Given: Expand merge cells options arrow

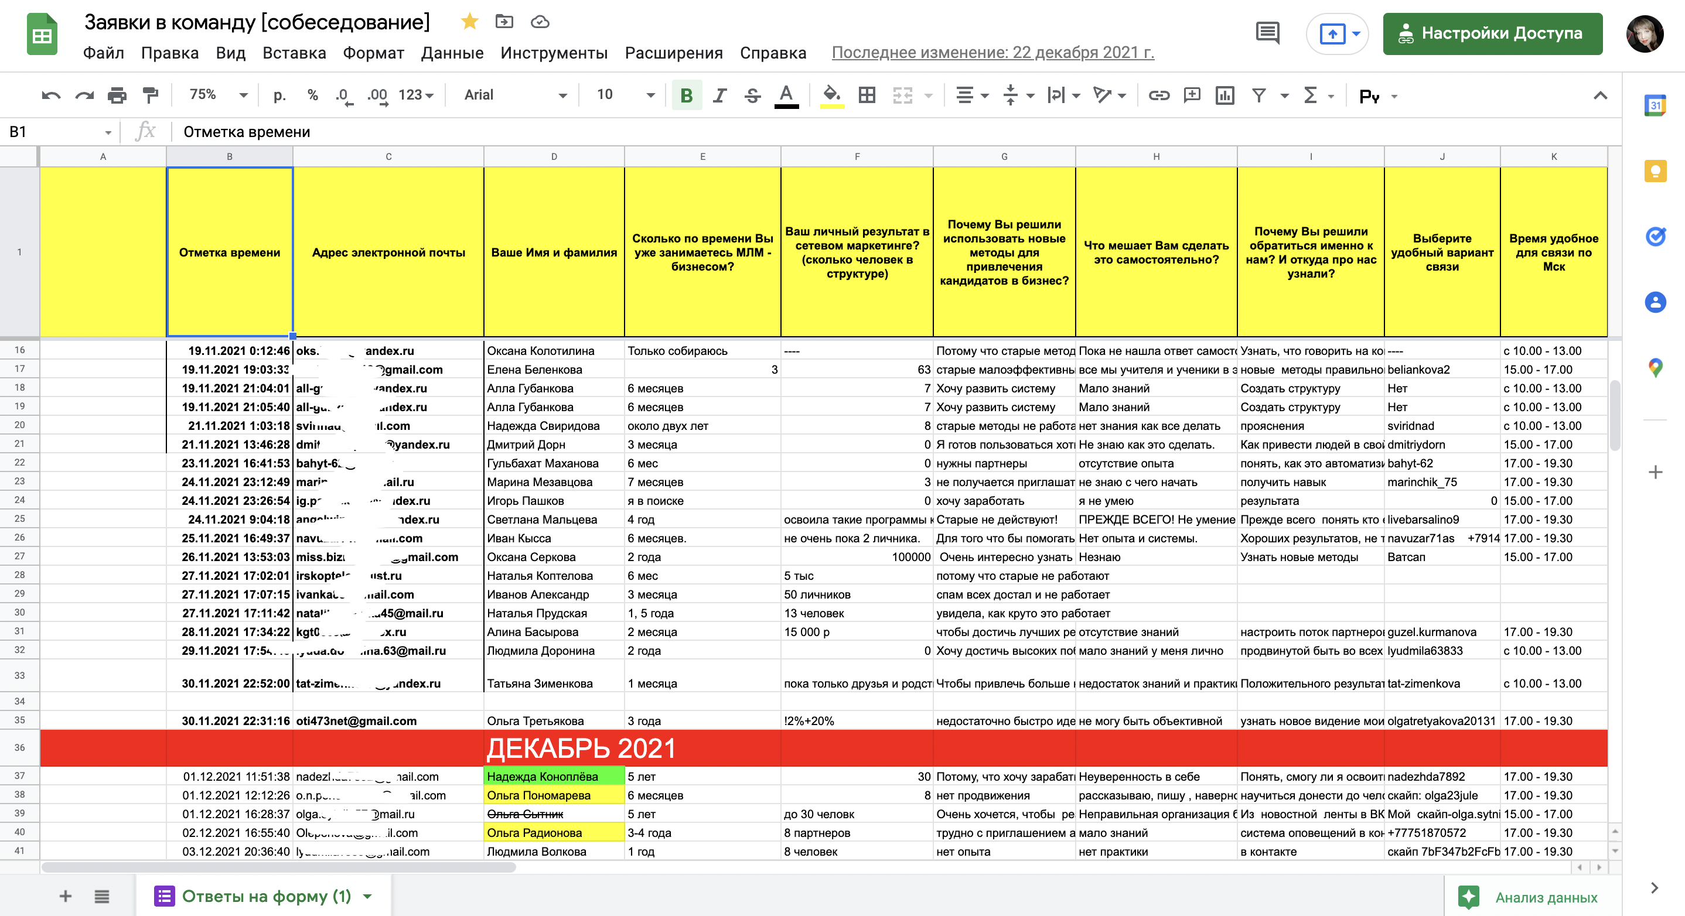Looking at the screenshot, I should pos(928,96).
